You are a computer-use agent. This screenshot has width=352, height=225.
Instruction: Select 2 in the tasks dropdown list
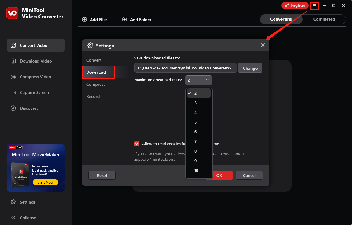coord(199,93)
